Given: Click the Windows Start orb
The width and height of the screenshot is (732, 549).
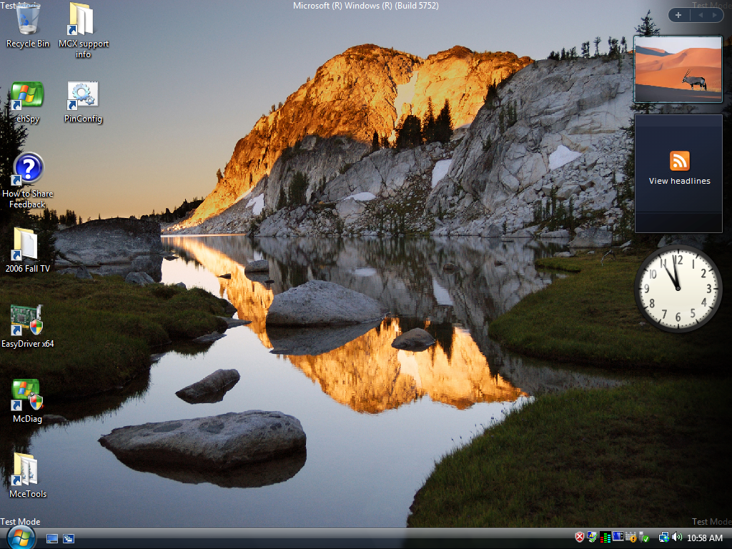Looking at the screenshot, I should pos(21,538).
